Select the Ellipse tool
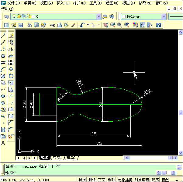Viewport: 183px width, 182px height. [x=3, y=96]
